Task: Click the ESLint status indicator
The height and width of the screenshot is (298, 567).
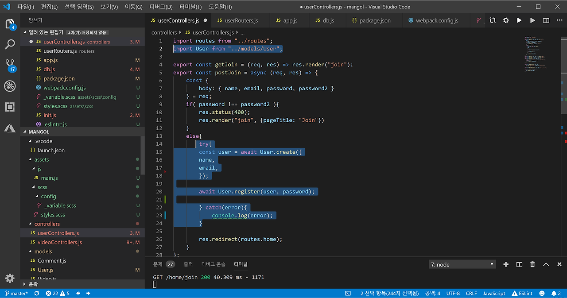Action: click(x=522, y=294)
